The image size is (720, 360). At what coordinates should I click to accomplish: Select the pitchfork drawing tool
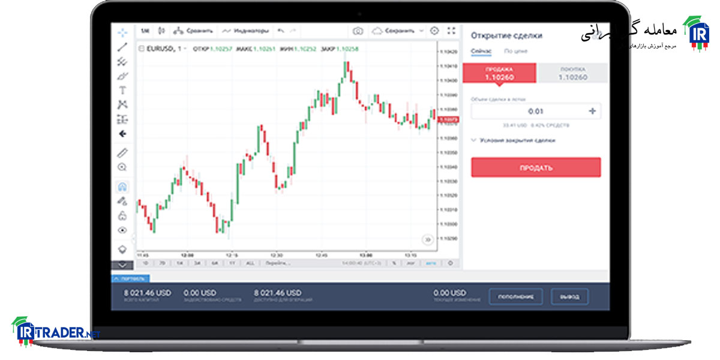[x=122, y=61]
